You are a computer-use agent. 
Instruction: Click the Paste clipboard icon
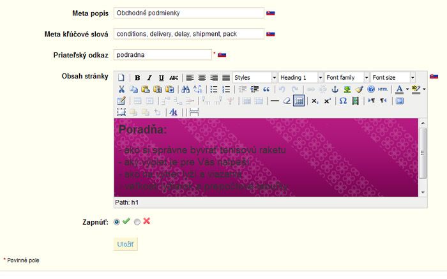pyautogui.click(x=146, y=89)
